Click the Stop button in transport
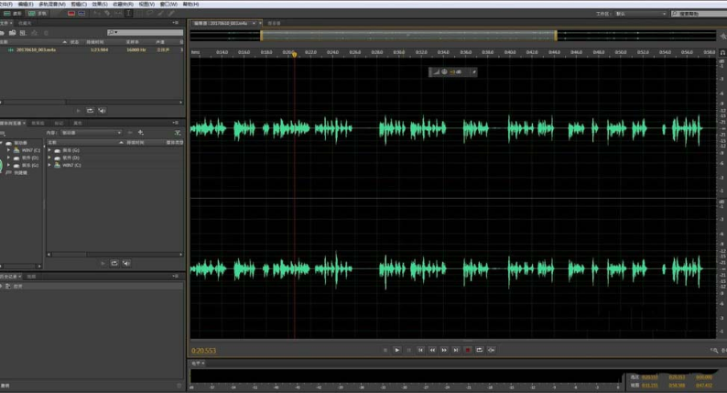The width and height of the screenshot is (727, 393). click(x=385, y=350)
